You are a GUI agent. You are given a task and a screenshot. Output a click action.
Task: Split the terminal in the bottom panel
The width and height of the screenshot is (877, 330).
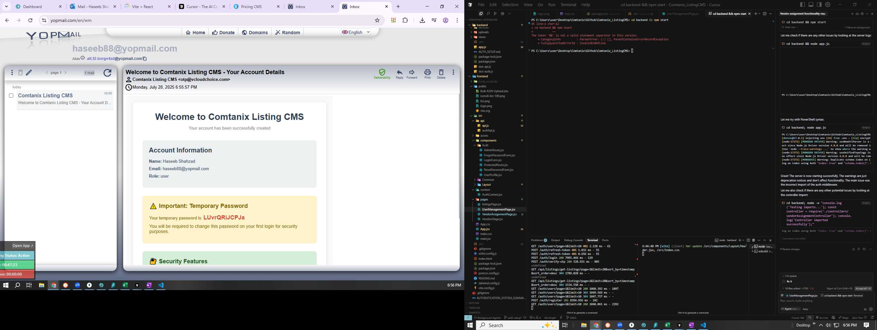748,240
